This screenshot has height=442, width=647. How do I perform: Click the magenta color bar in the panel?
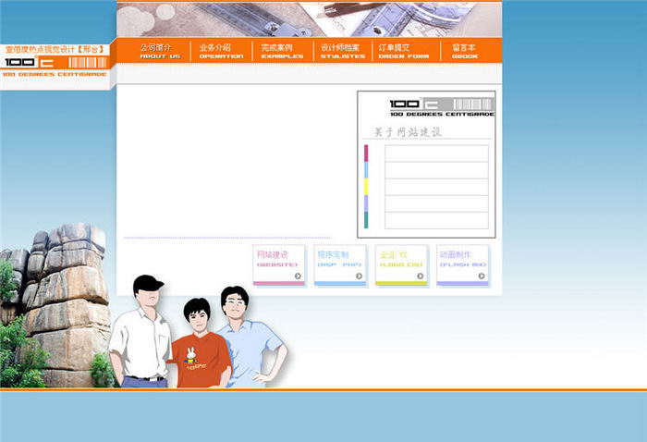[x=366, y=153]
